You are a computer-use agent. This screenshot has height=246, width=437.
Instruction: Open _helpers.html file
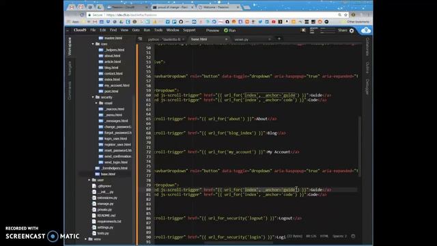(115, 50)
